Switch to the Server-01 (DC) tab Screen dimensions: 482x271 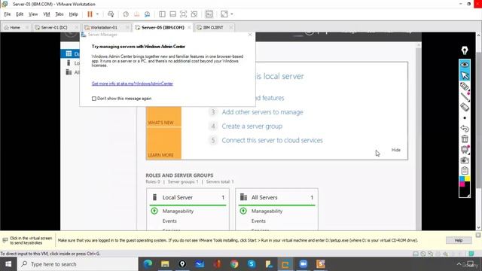[54, 27]
